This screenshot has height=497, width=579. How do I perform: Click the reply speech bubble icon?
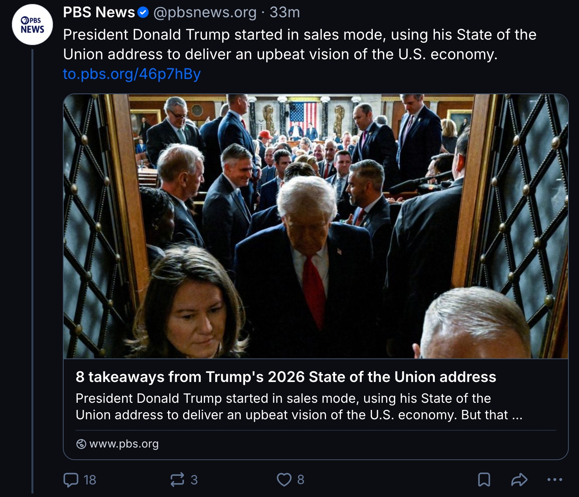point(71,479)
